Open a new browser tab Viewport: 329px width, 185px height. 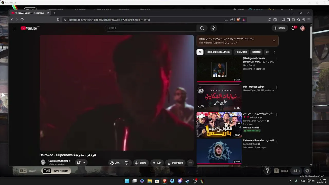[x=54, y=13]
